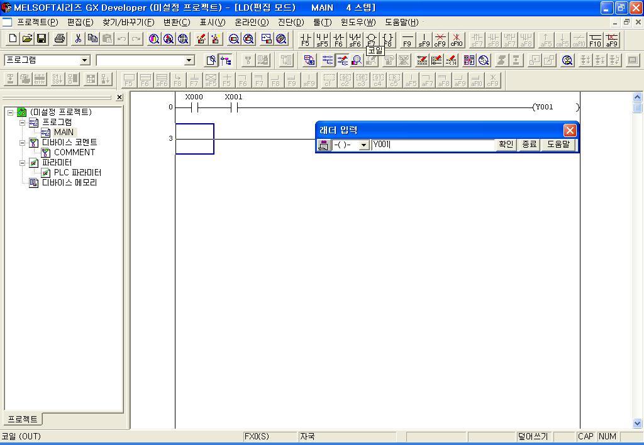Open the 찾기/바꾸기(F) menu

click(x=128, y=22)
